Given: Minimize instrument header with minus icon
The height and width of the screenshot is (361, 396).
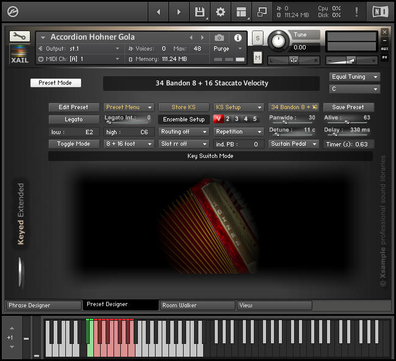Looking at the screenshot, I should pyautogui.click(x=384, y=40).
